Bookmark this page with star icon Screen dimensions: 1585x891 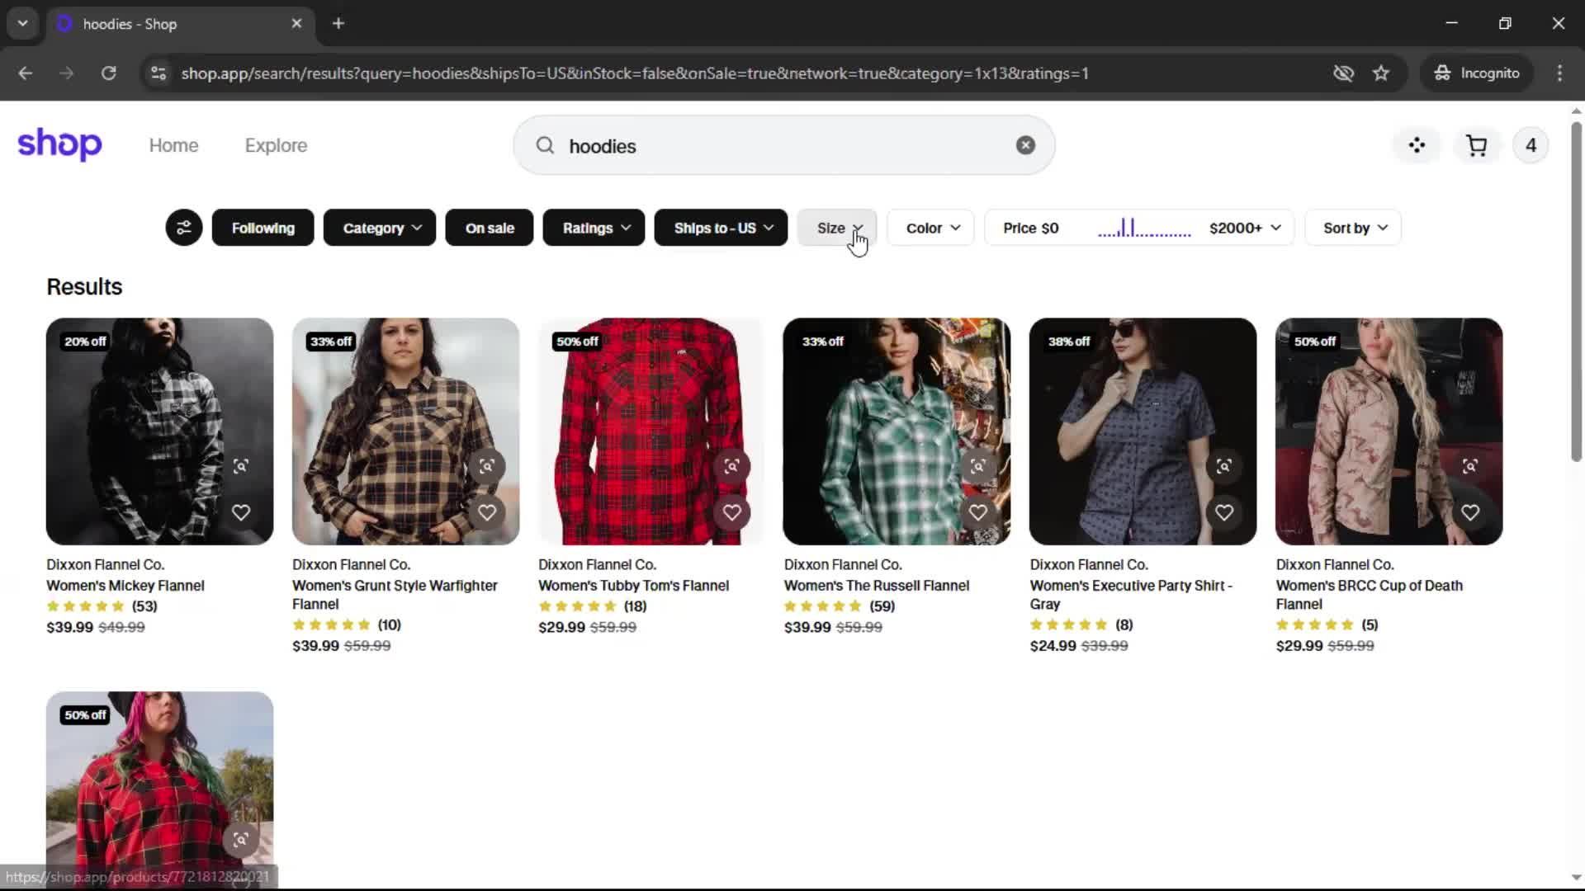click(1381, 73)
